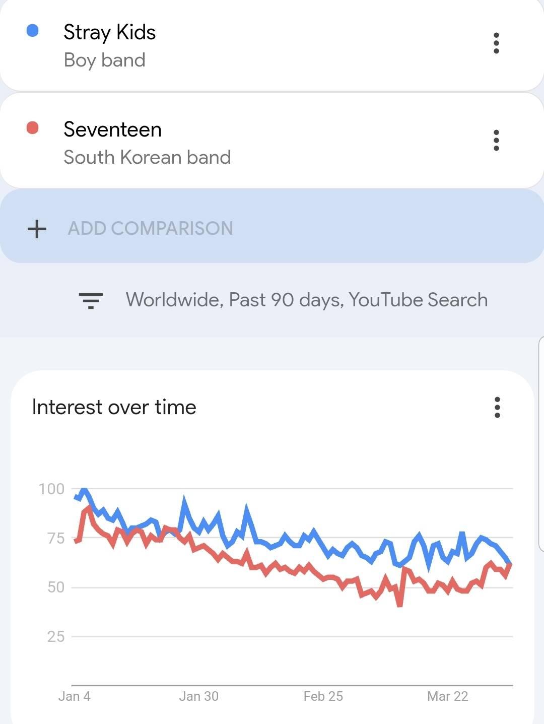Click the Mar 22 axis label

coord(447,696)
